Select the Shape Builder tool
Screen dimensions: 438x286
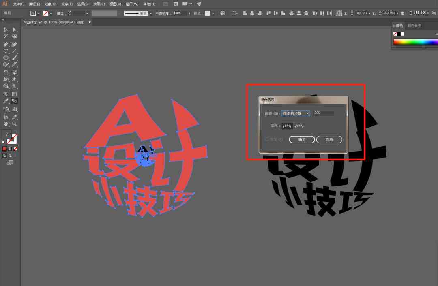[x=6, y=86]
